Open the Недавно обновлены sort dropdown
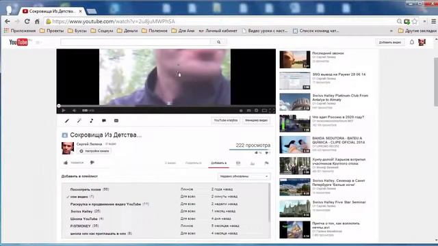This screenshot has height=246, width=438. tap(244, 176)
